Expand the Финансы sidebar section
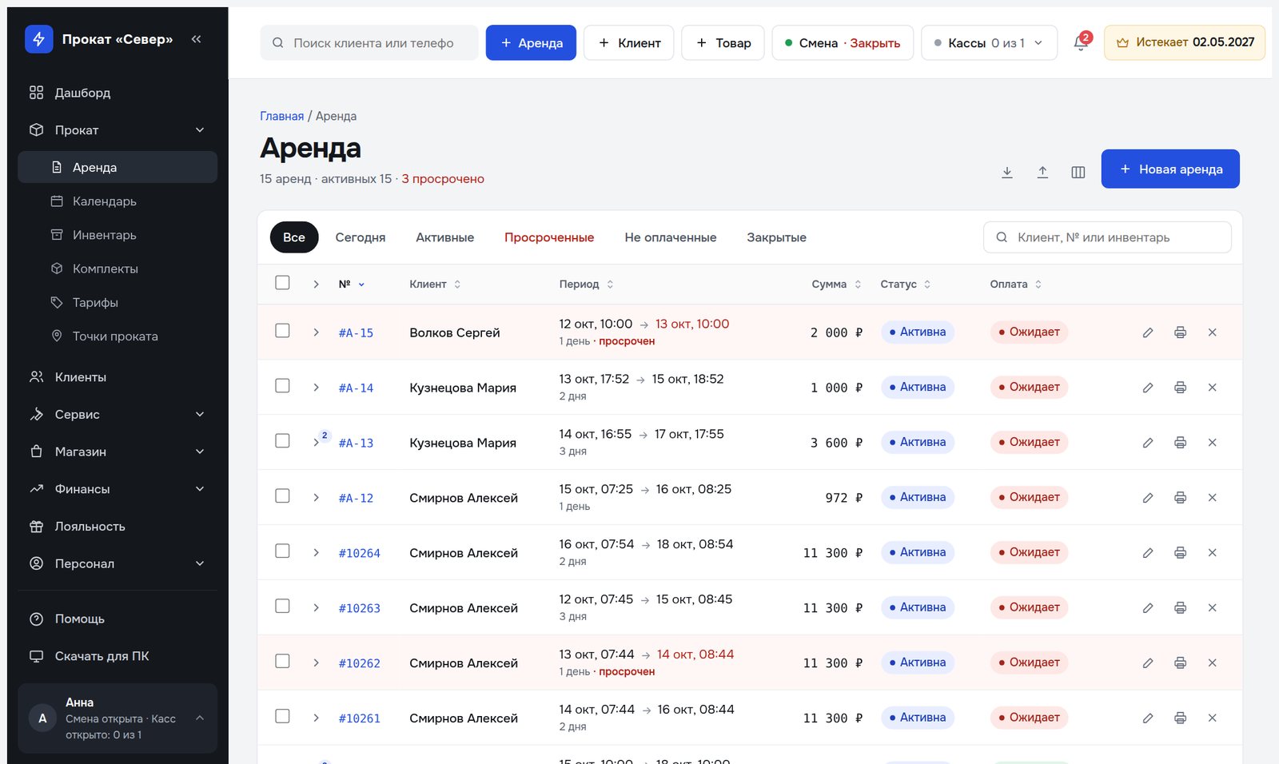Image resolution: width=1279 pixels, height=764 pixels. pos(118,489)
